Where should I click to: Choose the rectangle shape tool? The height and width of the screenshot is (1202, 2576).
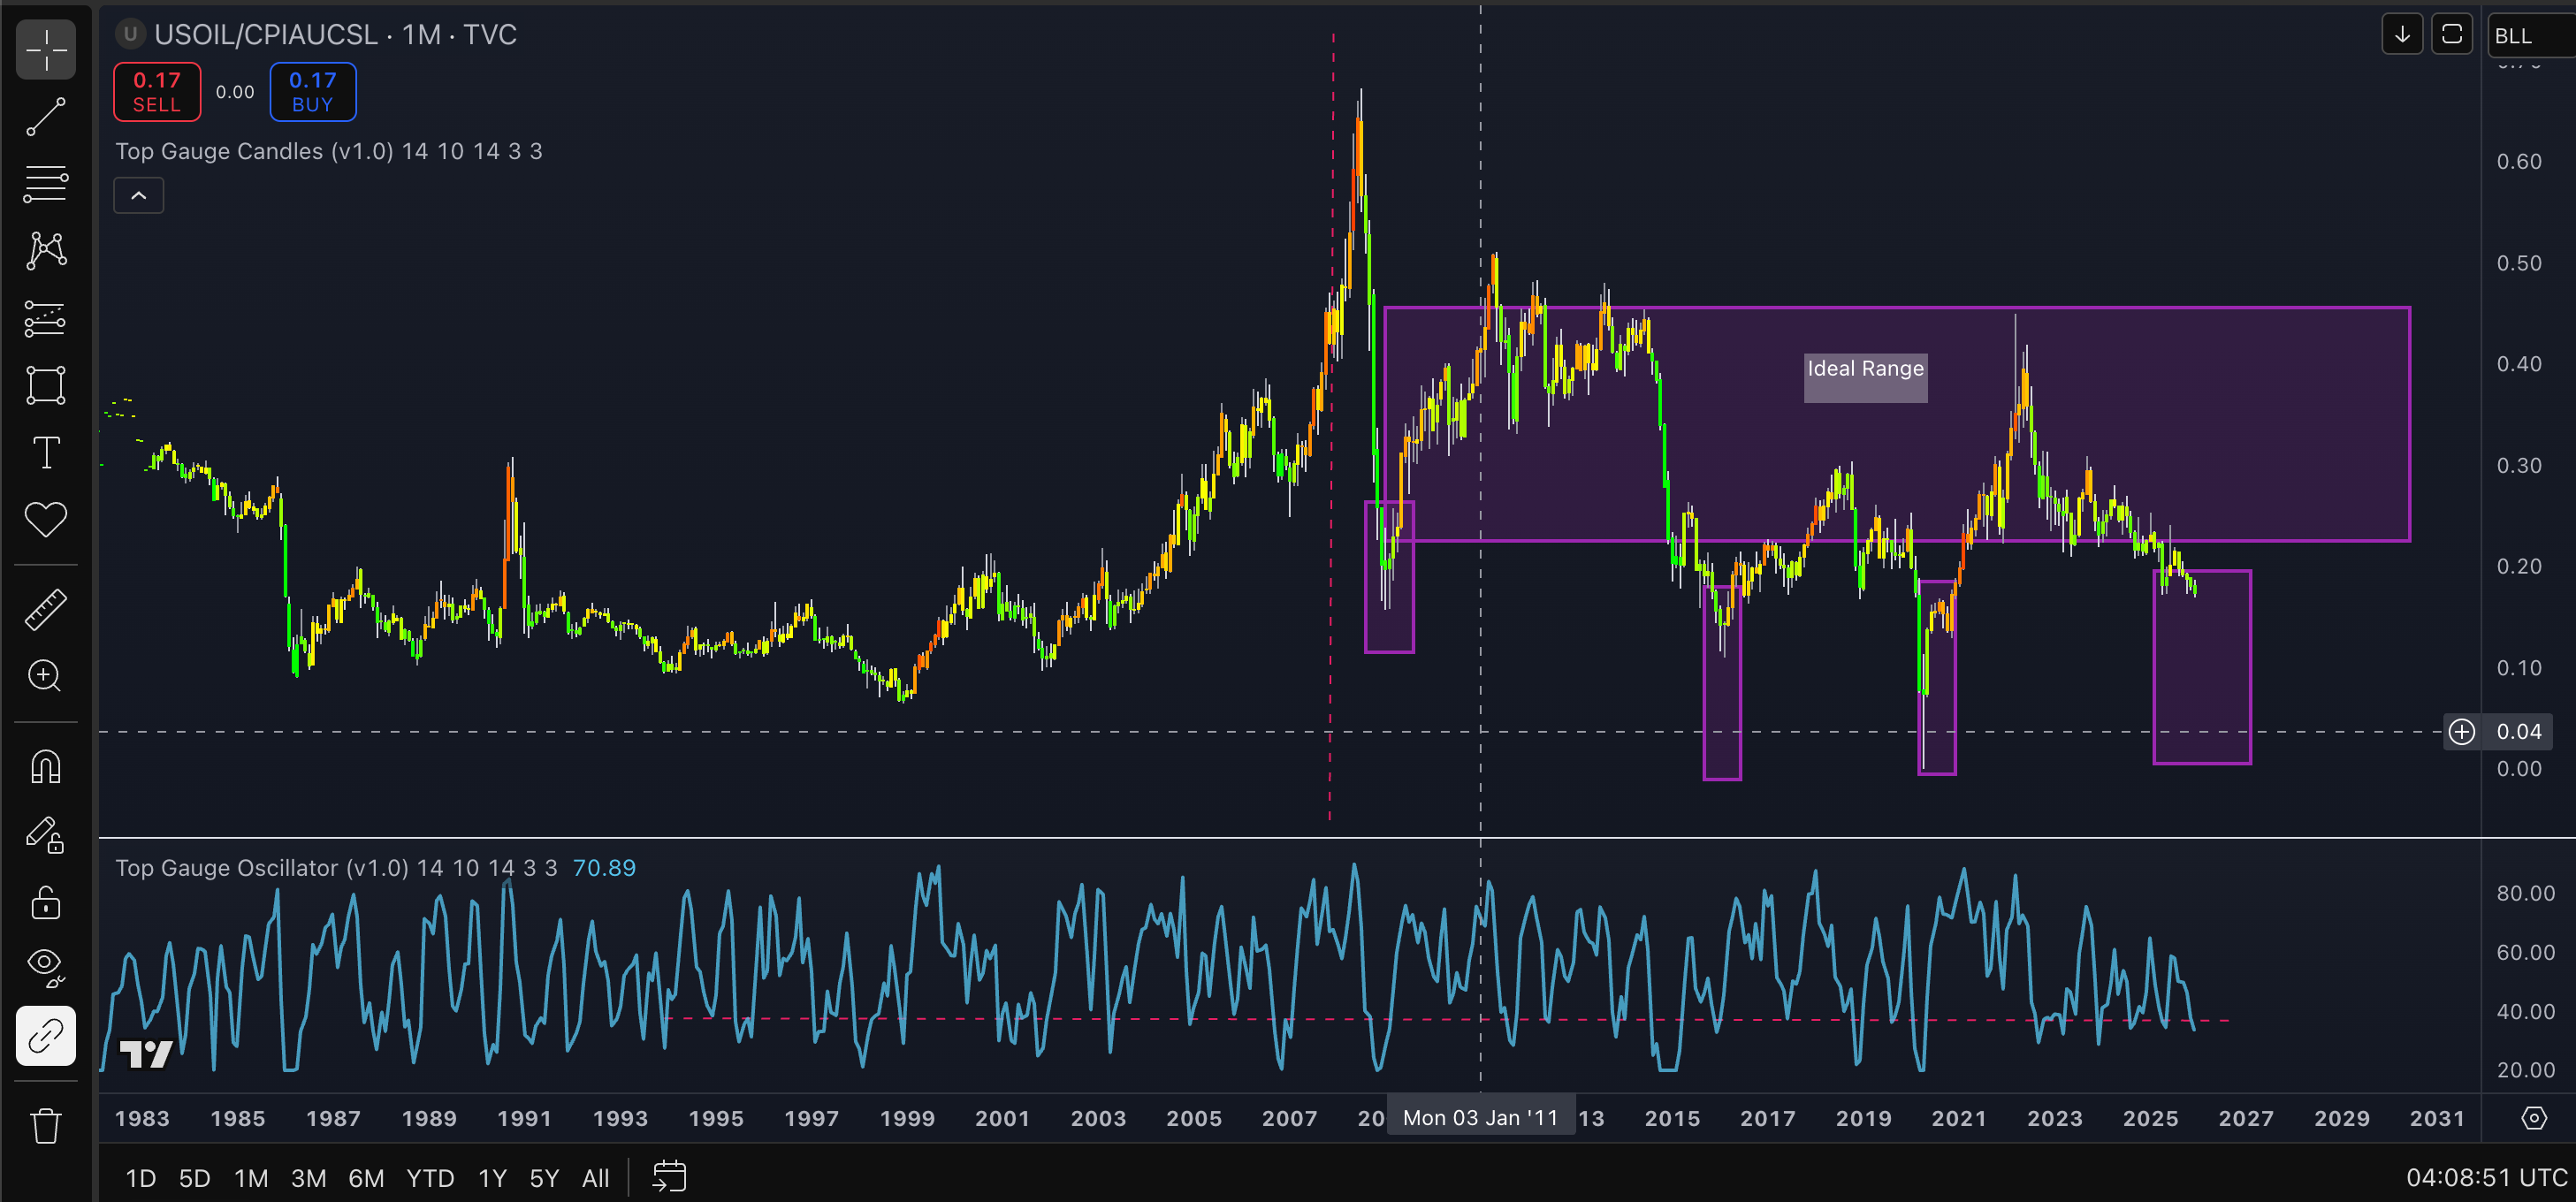45,385
